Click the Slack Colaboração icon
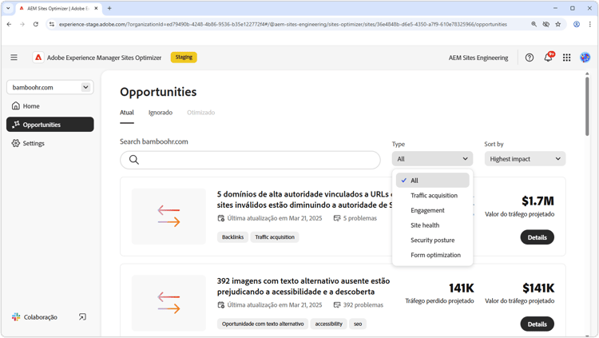Image resolution: width=599 pixels, height=338 pixels. coord(16,317)
